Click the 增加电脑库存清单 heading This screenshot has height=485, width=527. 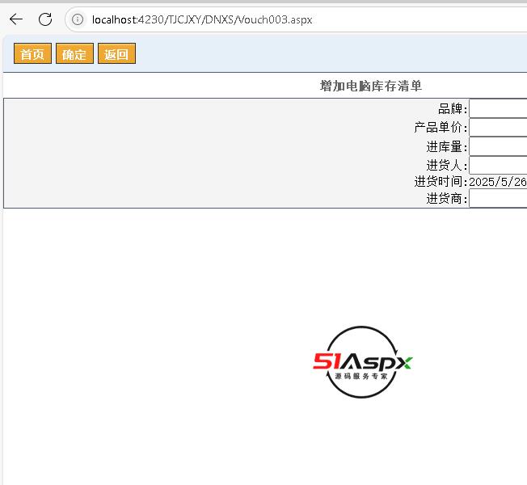point(371,86)
